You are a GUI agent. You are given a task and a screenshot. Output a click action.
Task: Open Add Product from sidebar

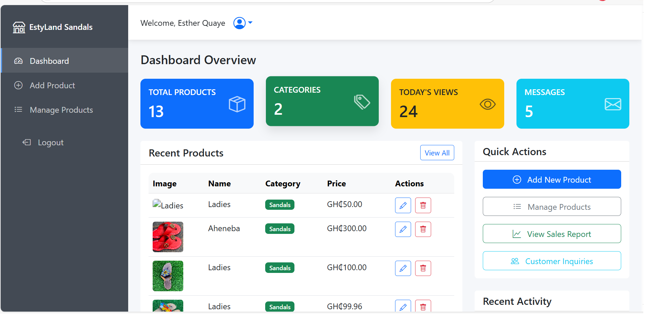52,86
